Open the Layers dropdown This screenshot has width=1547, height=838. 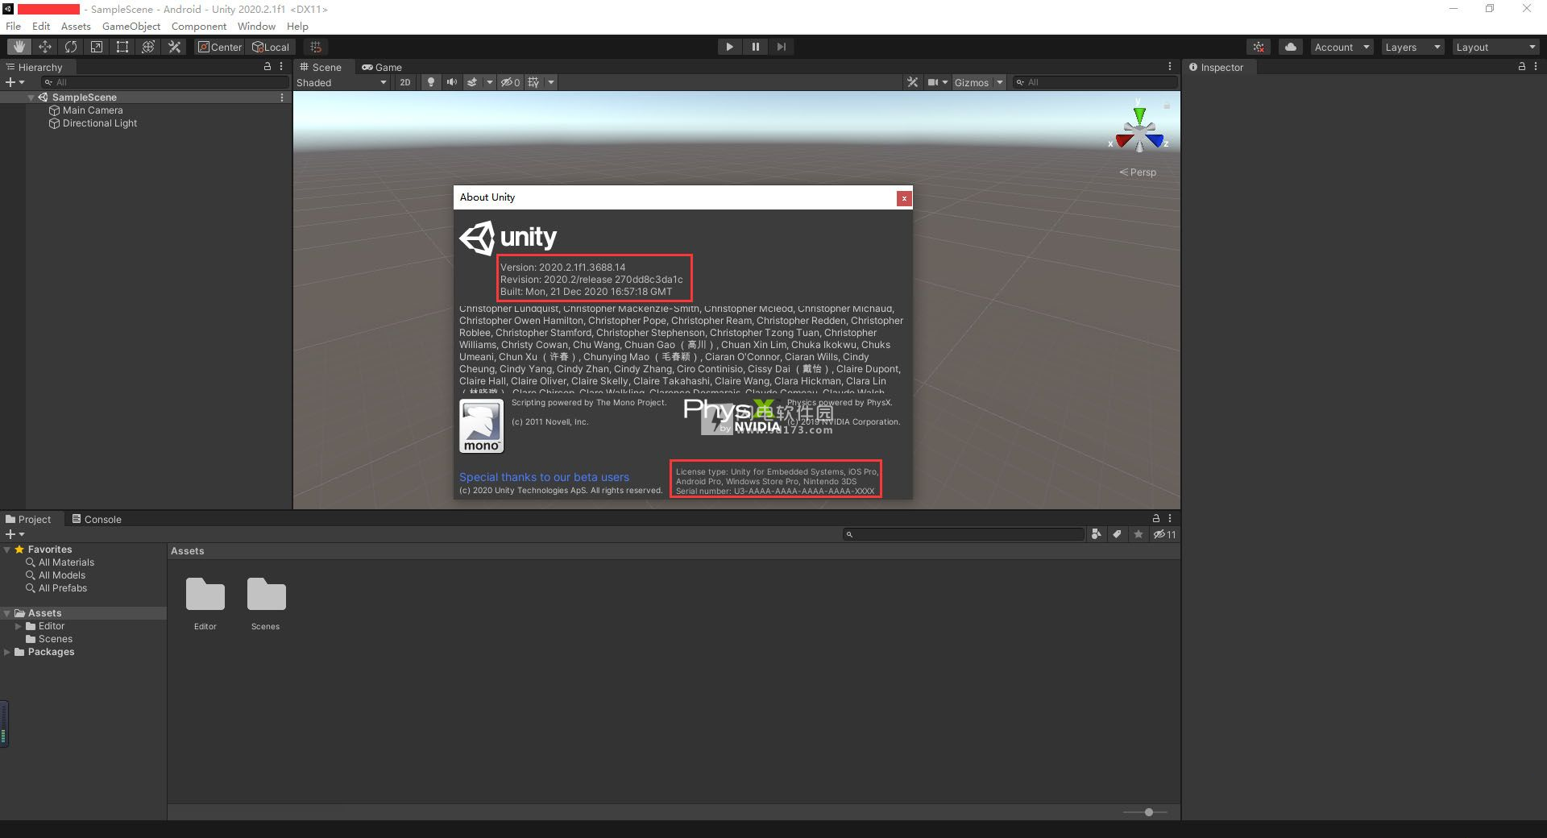pyautogui.click(x=1412, y=47)
